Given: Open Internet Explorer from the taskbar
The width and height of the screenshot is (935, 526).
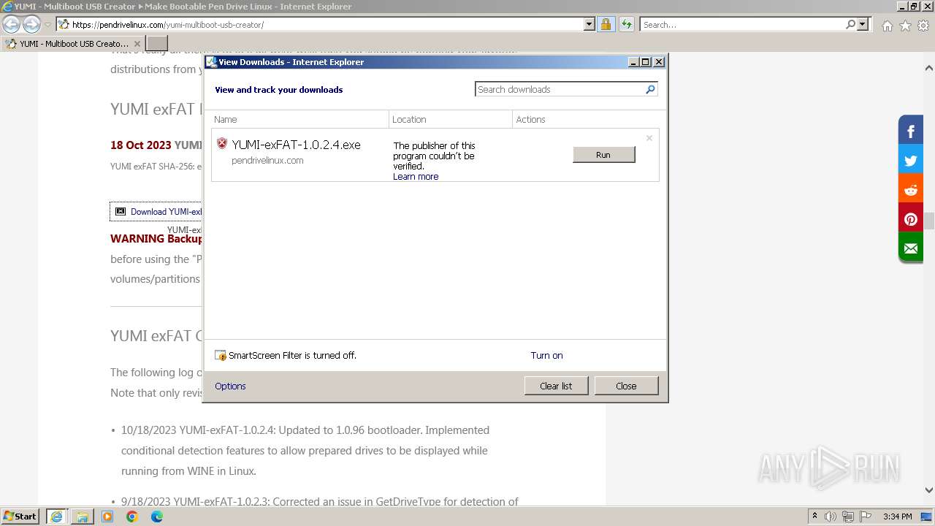Looking at the screenshot, I should (56, 517).
